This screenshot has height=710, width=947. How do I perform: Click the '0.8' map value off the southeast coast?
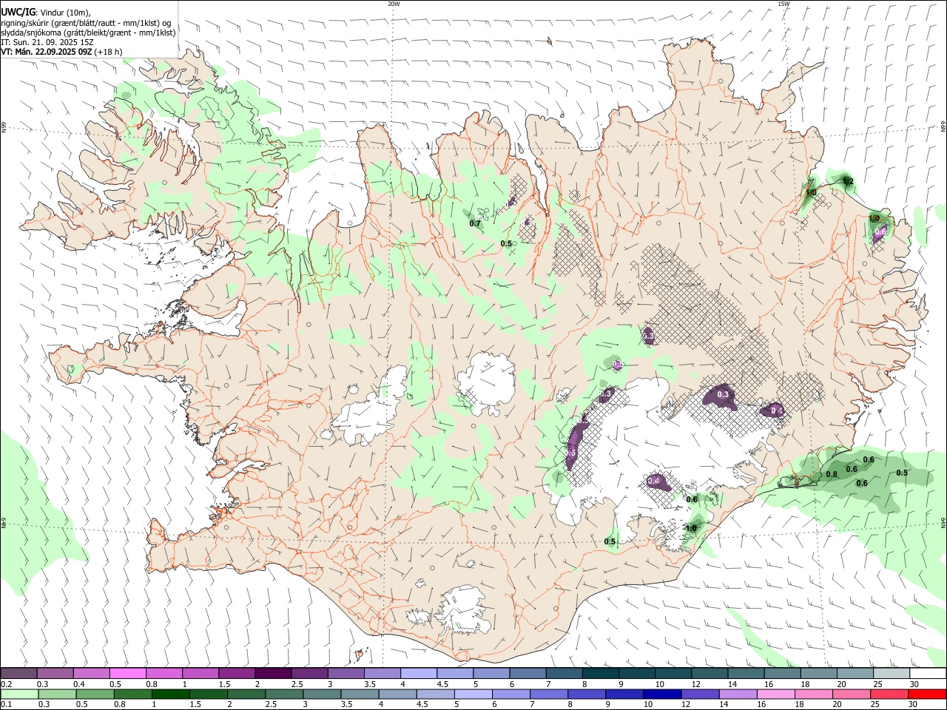pyautogui.click(x=832, y=474)
